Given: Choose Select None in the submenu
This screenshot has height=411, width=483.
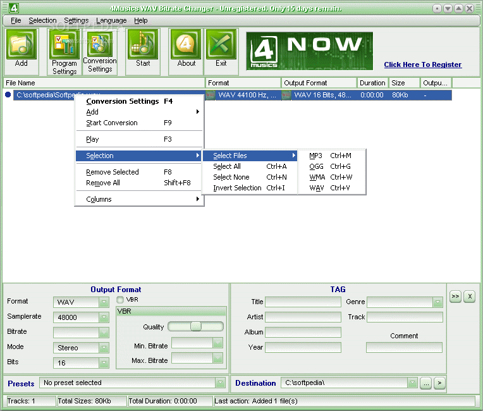Looking at the screenshot, I should (x=250, y=177).
